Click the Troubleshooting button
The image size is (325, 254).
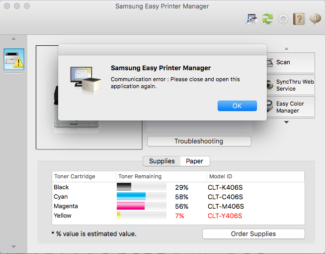199,141
